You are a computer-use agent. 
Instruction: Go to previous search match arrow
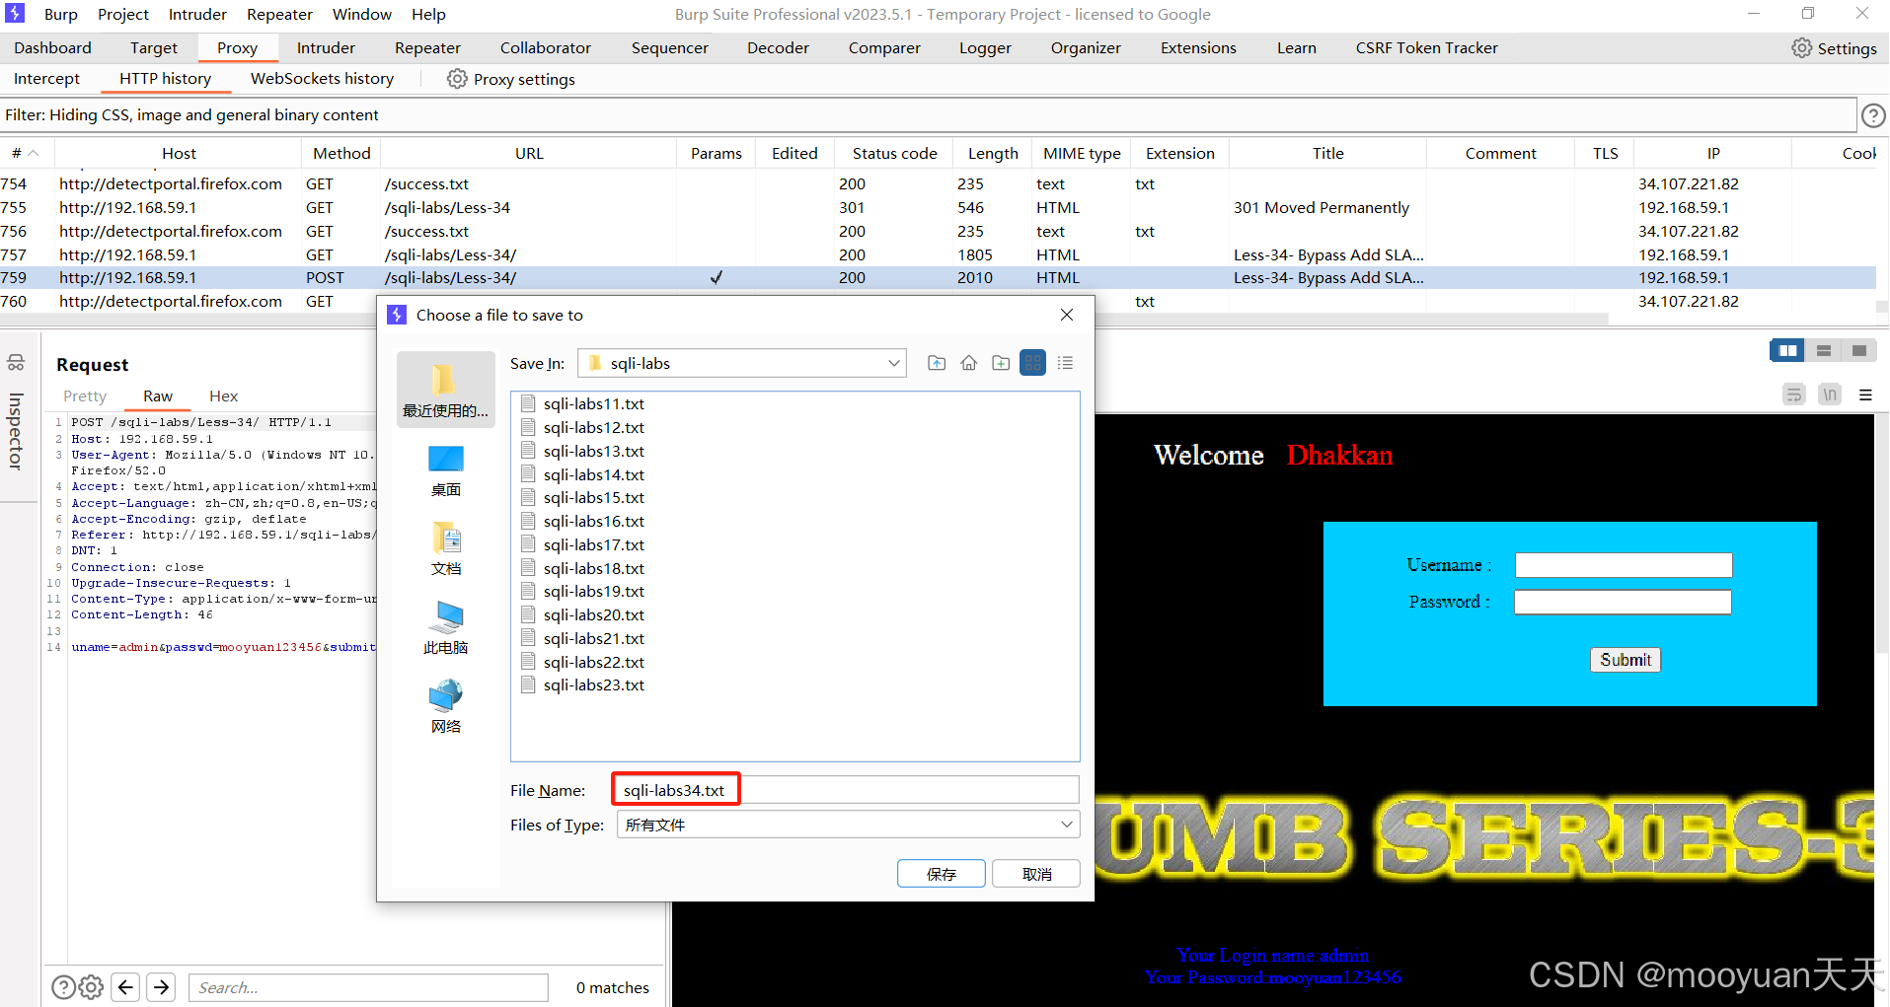coord(125,987)
